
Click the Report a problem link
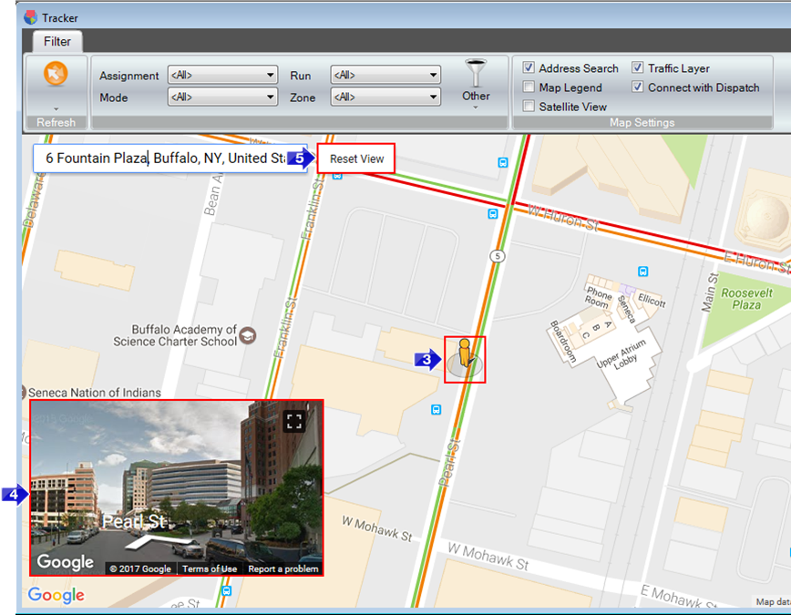(283, 569)
